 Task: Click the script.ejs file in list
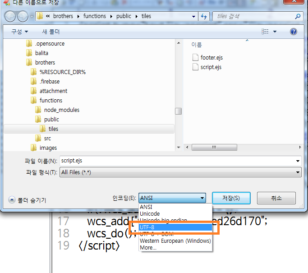click(x=207, y=67)
